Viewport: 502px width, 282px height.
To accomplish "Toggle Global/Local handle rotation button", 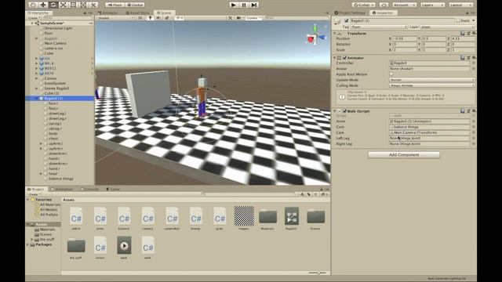I will 135,5.
